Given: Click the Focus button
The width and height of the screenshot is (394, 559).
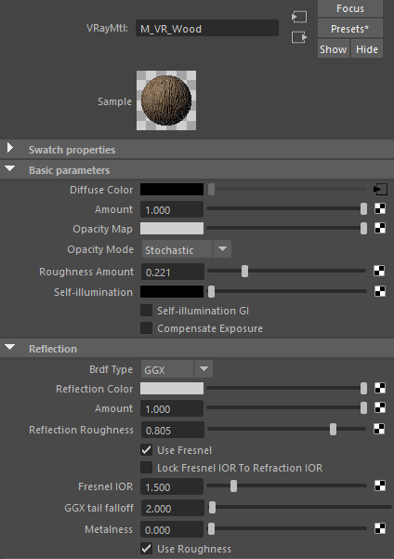Looking at the screenshot, I should tap(350, 7).
